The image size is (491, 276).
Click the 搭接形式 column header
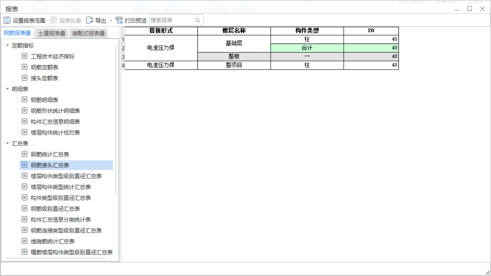(x=161, y=31)
